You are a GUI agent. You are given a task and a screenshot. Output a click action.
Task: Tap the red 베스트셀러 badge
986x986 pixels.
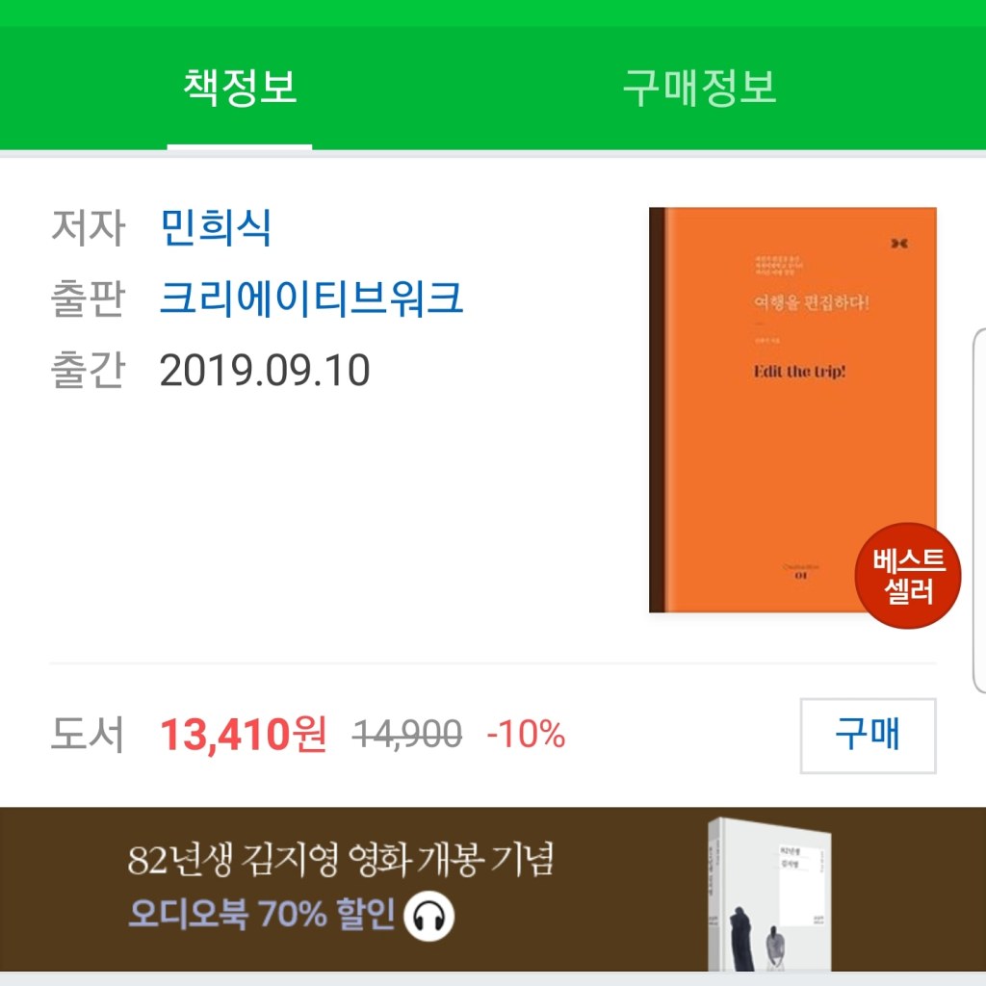(908, 576)
